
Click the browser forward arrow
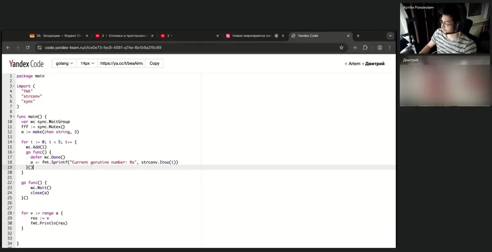(x=18, y=48)
